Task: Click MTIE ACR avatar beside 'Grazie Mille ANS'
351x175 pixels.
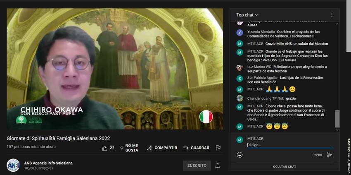Action: click(x=240, y=44)
